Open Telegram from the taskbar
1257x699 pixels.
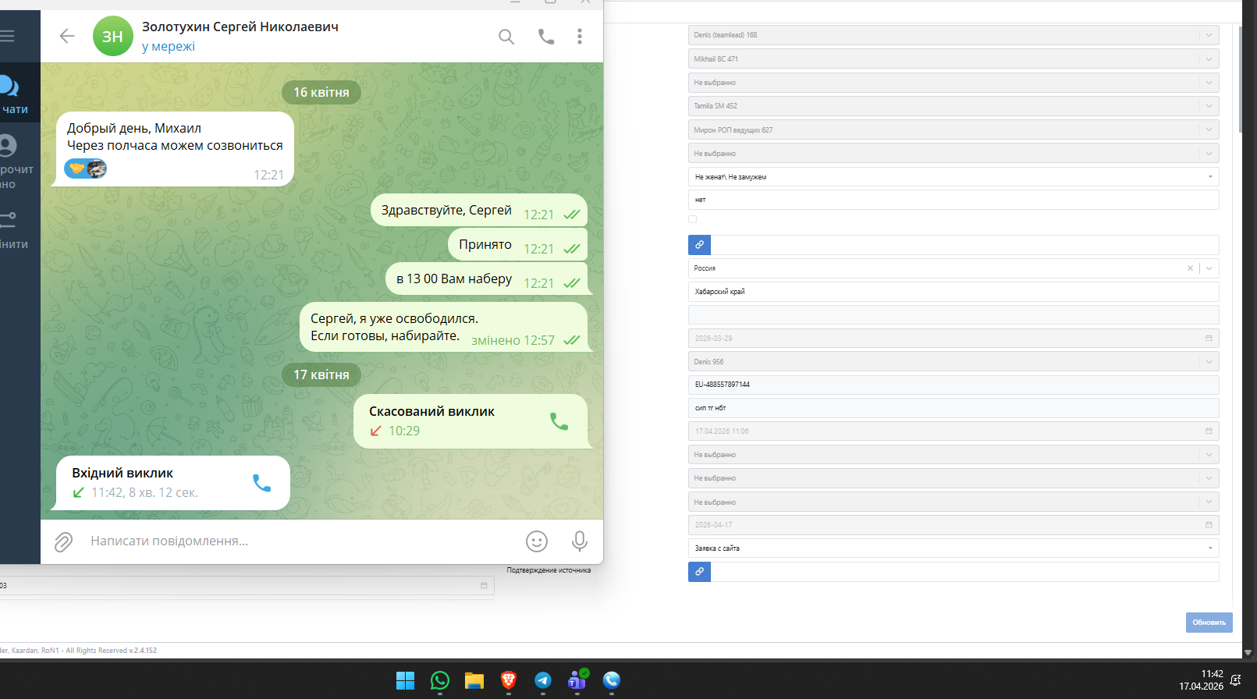[x=543, y=680]
